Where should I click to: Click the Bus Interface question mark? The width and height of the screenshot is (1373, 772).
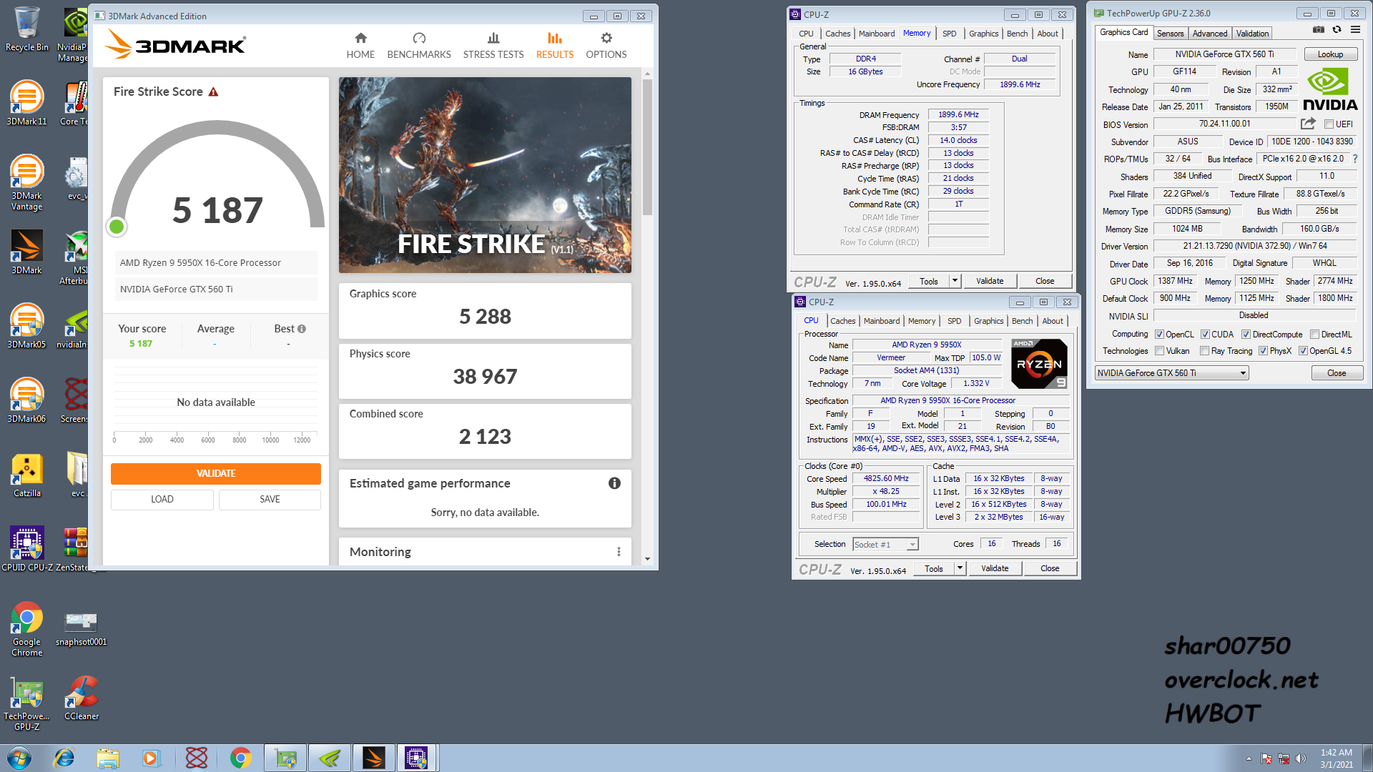click(x=1354, y=159)
